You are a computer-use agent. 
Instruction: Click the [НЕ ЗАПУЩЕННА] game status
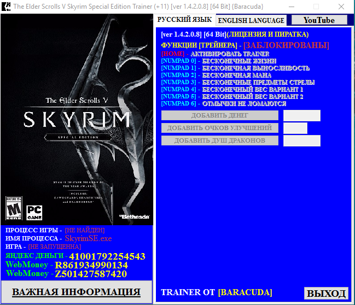[55, 247]
